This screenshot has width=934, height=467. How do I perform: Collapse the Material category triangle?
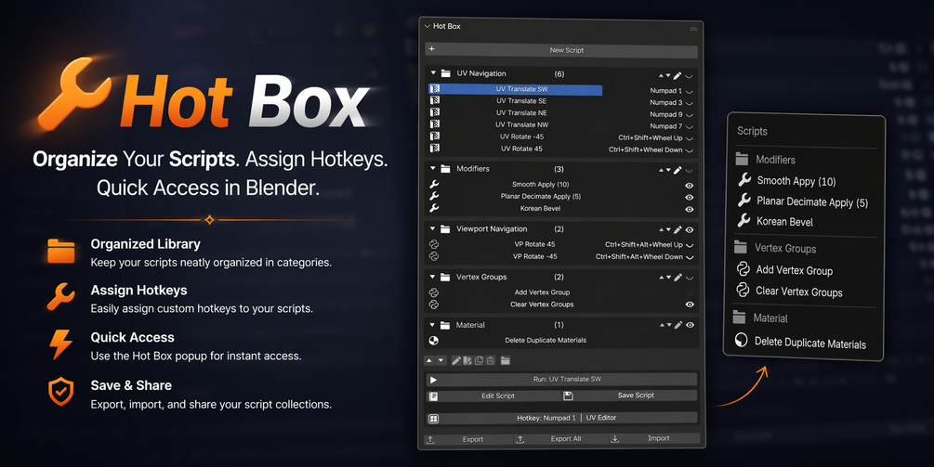433,325
